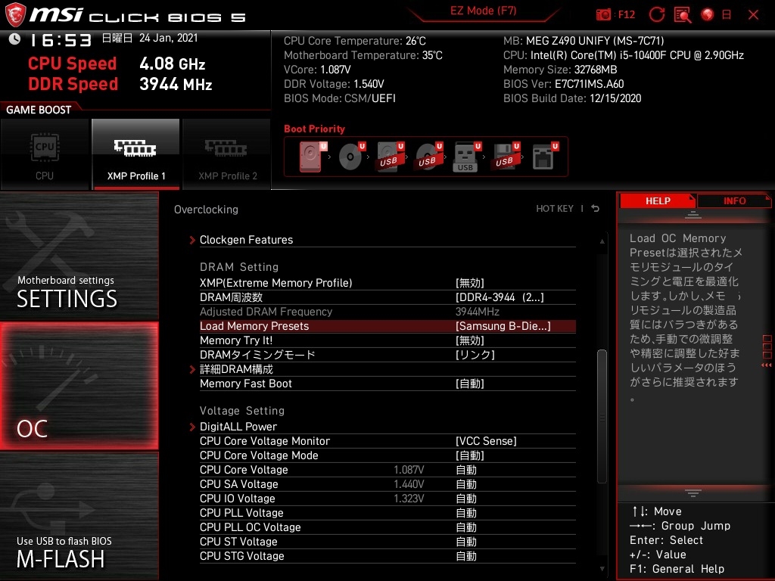
Task: Close the BIOS with the X icon
Action: pyautogui.click(x=753, y=15)
